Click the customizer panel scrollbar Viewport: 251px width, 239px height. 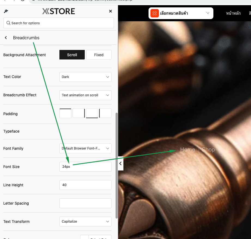click(117, 165)
